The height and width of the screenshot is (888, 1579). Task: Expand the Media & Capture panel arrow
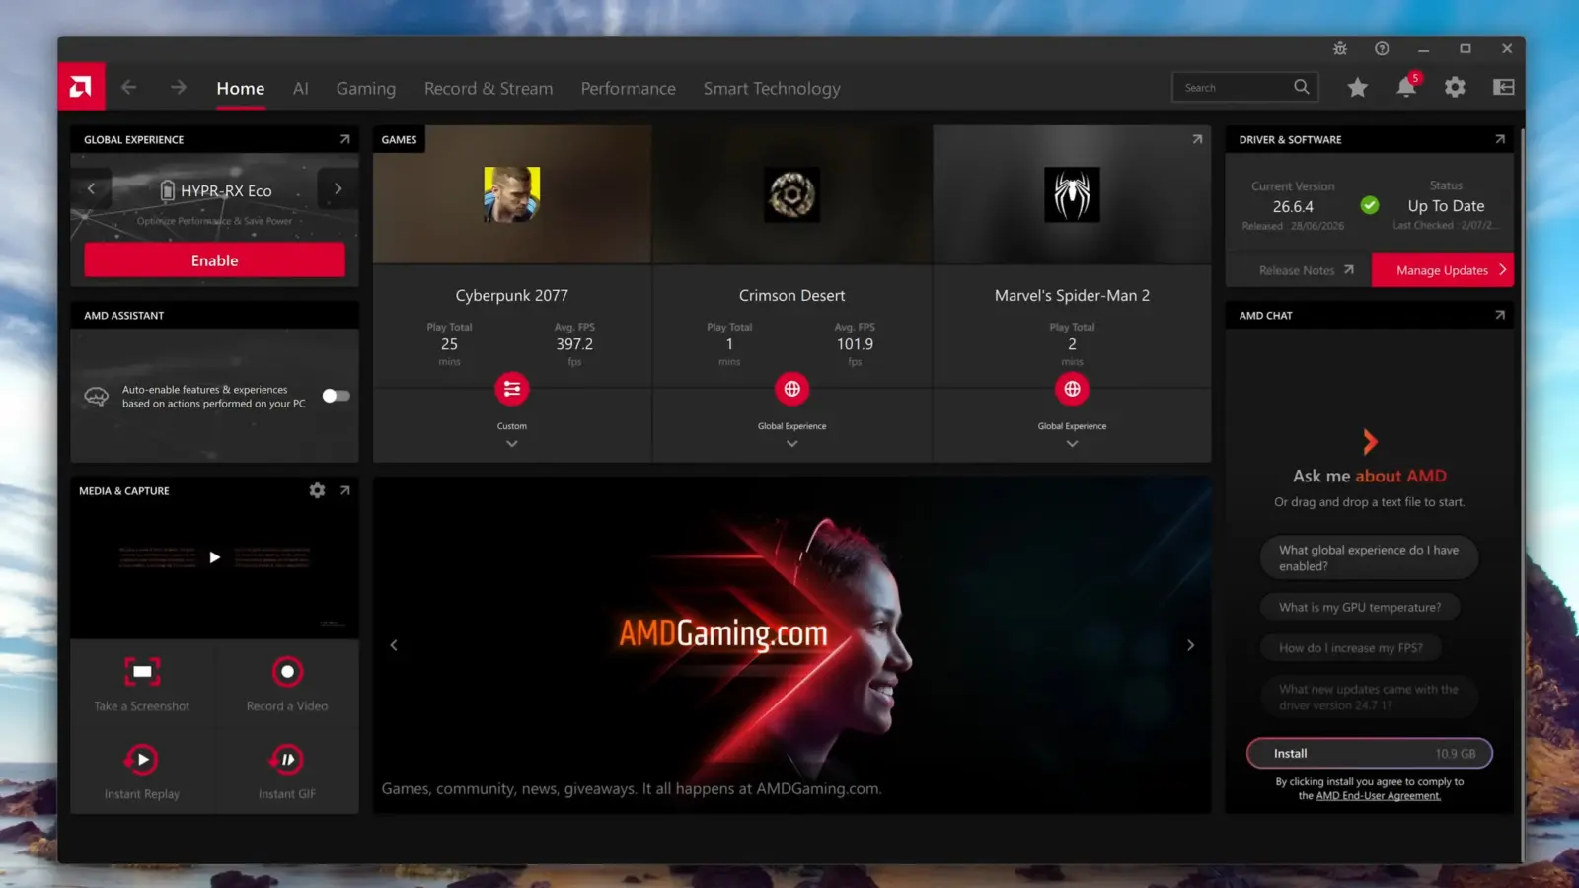344,490
